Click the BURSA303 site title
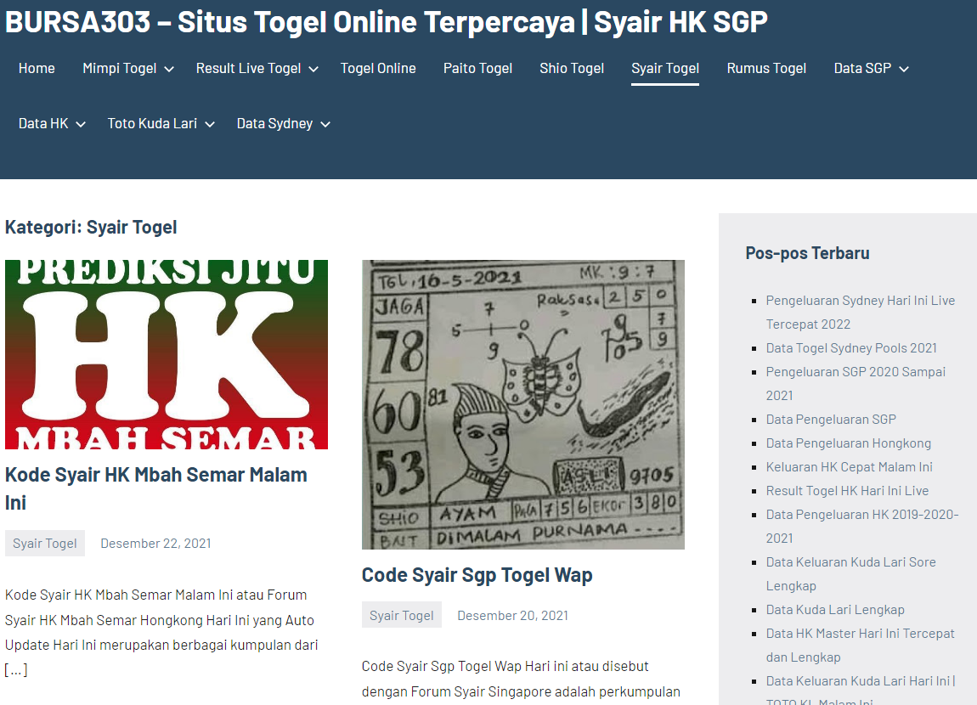The width and height of the screenshot is (977, 705). click(x=386, y=22)
